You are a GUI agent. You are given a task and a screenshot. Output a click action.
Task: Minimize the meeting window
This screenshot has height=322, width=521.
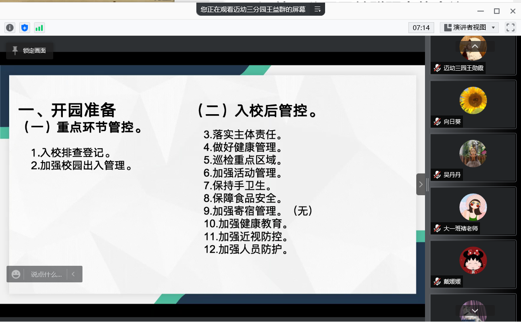click(x=480, y=11)
